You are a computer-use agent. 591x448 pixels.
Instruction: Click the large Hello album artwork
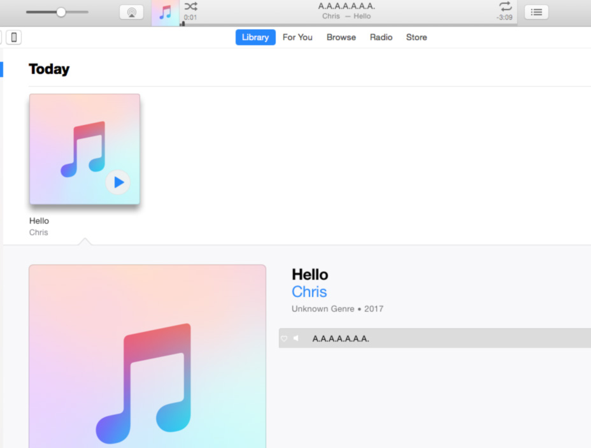pyautogui.click(x=147, y=356)
